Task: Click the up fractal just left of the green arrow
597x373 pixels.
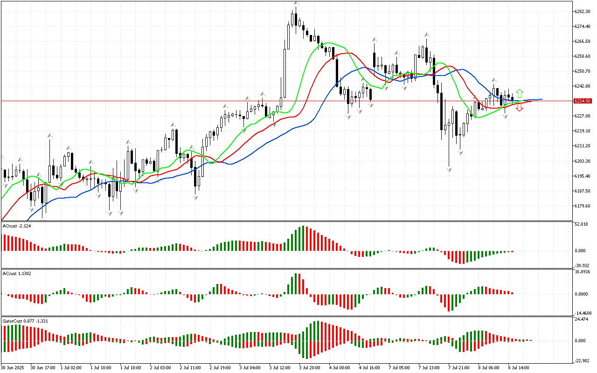Action: click(494, 80)
